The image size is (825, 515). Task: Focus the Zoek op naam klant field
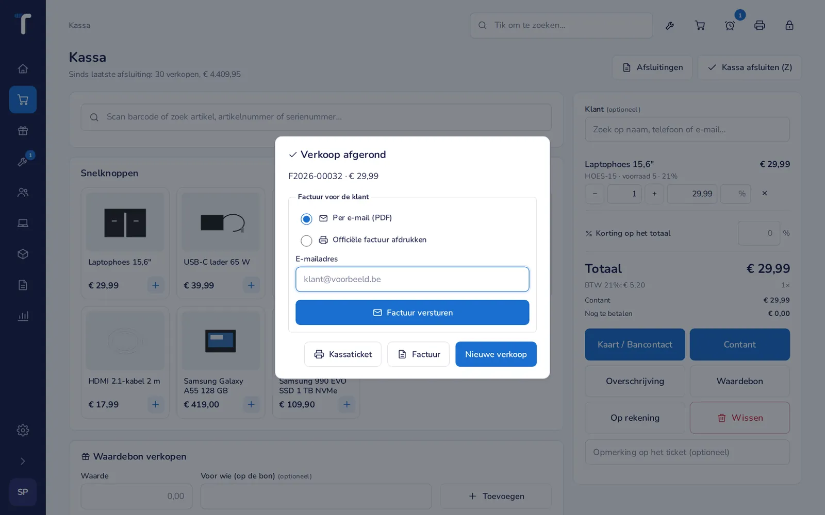[687, 129]
